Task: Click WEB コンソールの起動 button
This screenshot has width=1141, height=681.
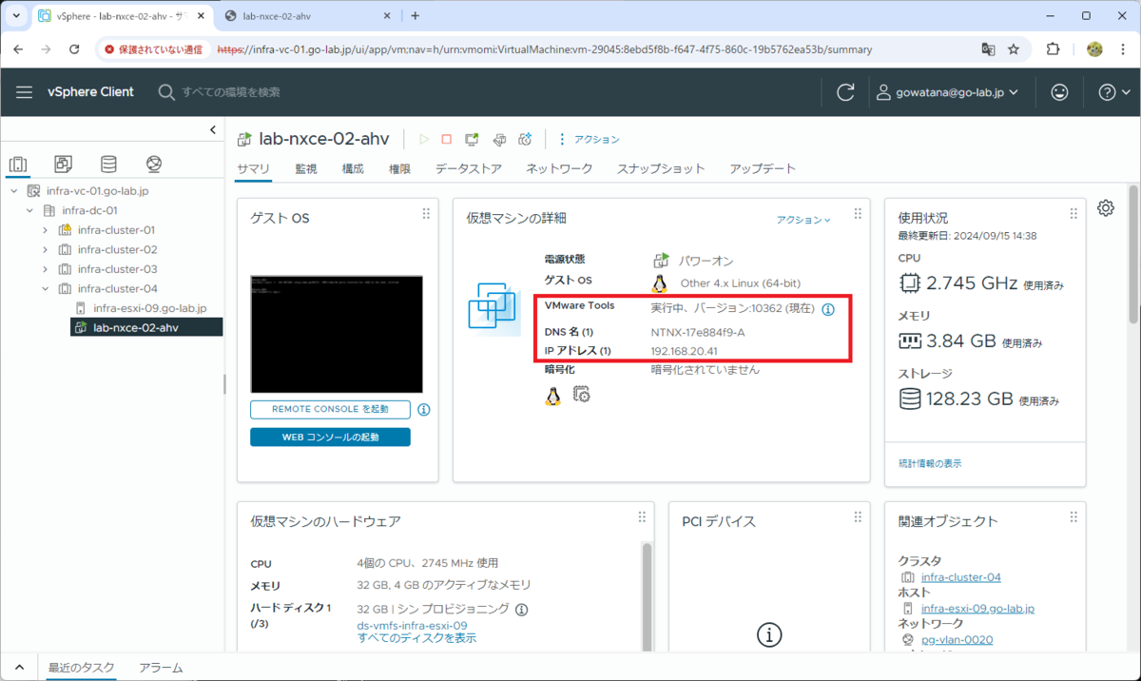Action: pyautogui.click(x=330, y=438)
